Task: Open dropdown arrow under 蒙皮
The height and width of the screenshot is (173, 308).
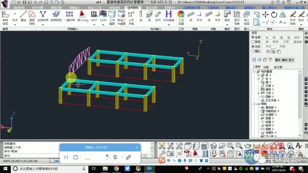Action: 227,25
